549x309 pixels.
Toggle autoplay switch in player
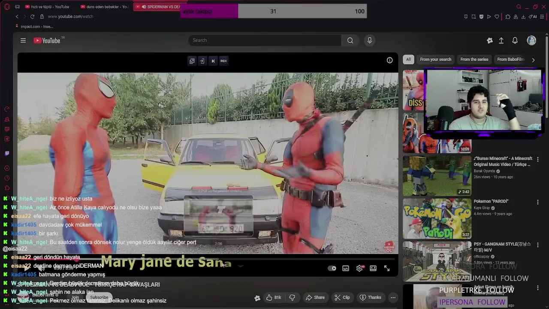pyautogui.click(x=332, y=268)
